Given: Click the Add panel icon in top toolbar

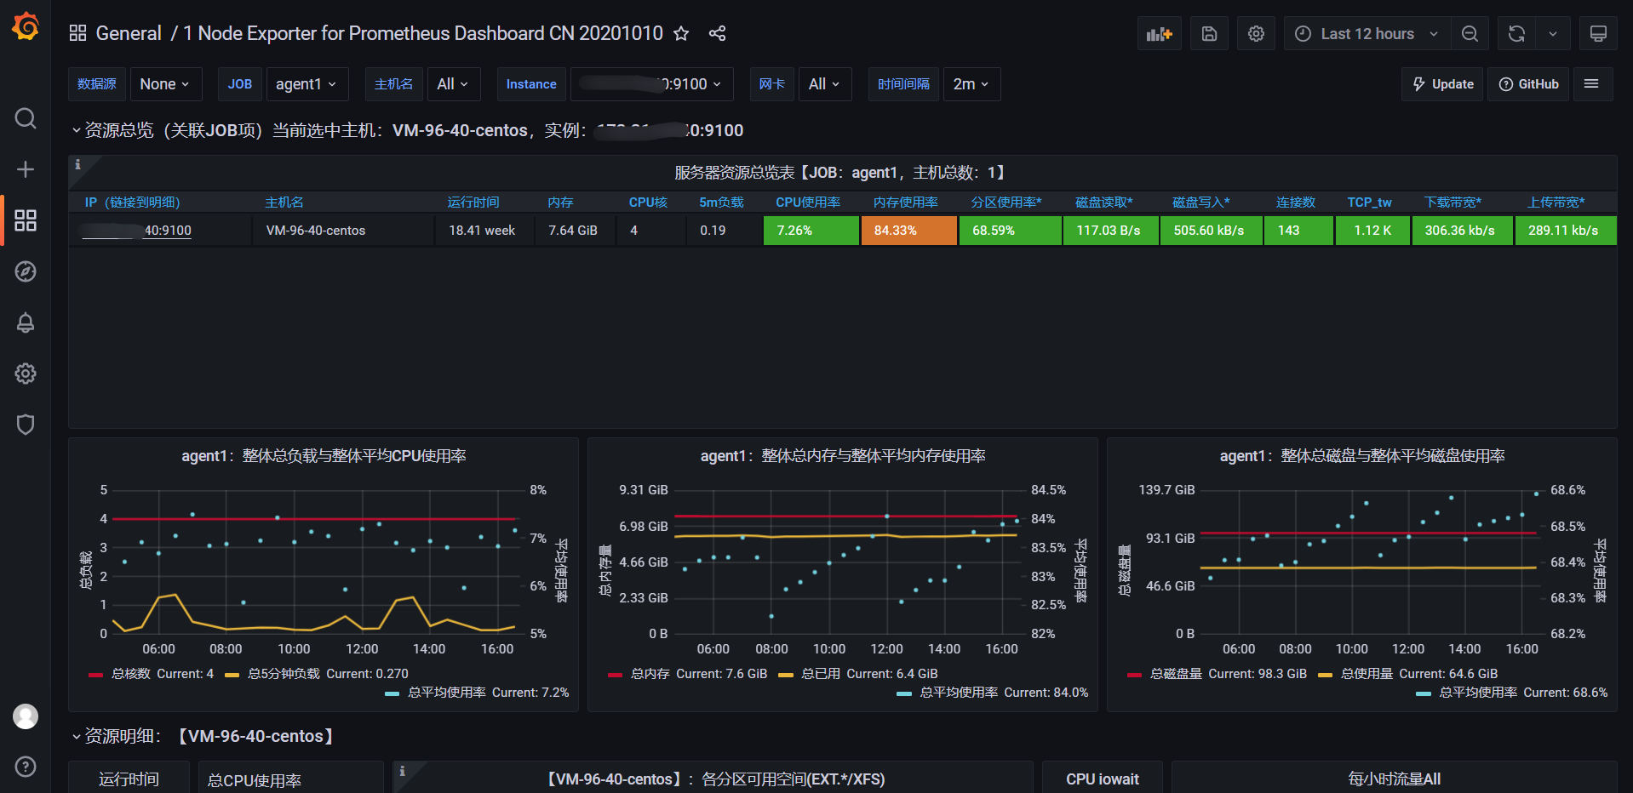Looking at the screenshot, I should (x=1159, y=33).
